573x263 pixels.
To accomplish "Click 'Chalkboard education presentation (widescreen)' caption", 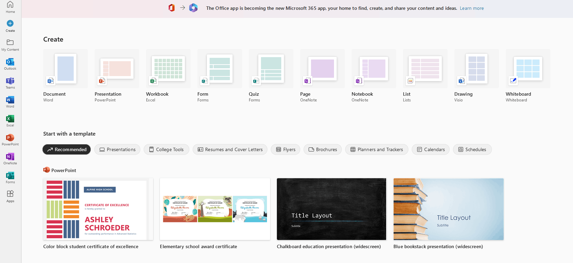I will 329,246.
